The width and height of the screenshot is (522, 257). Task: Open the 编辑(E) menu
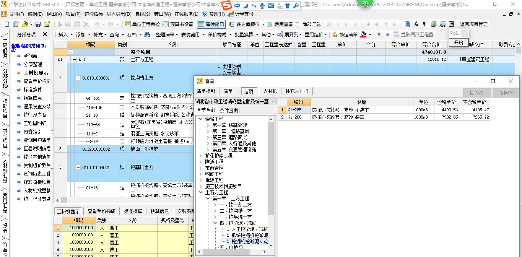point(35,14)
